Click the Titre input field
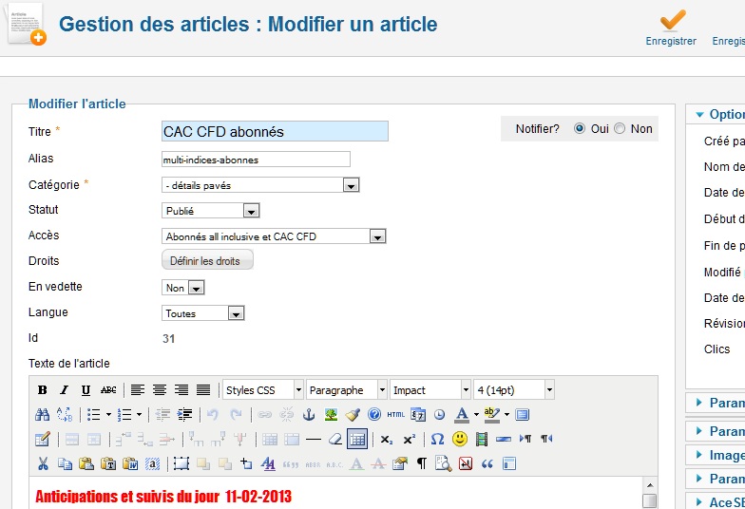 tap(275, 132)
